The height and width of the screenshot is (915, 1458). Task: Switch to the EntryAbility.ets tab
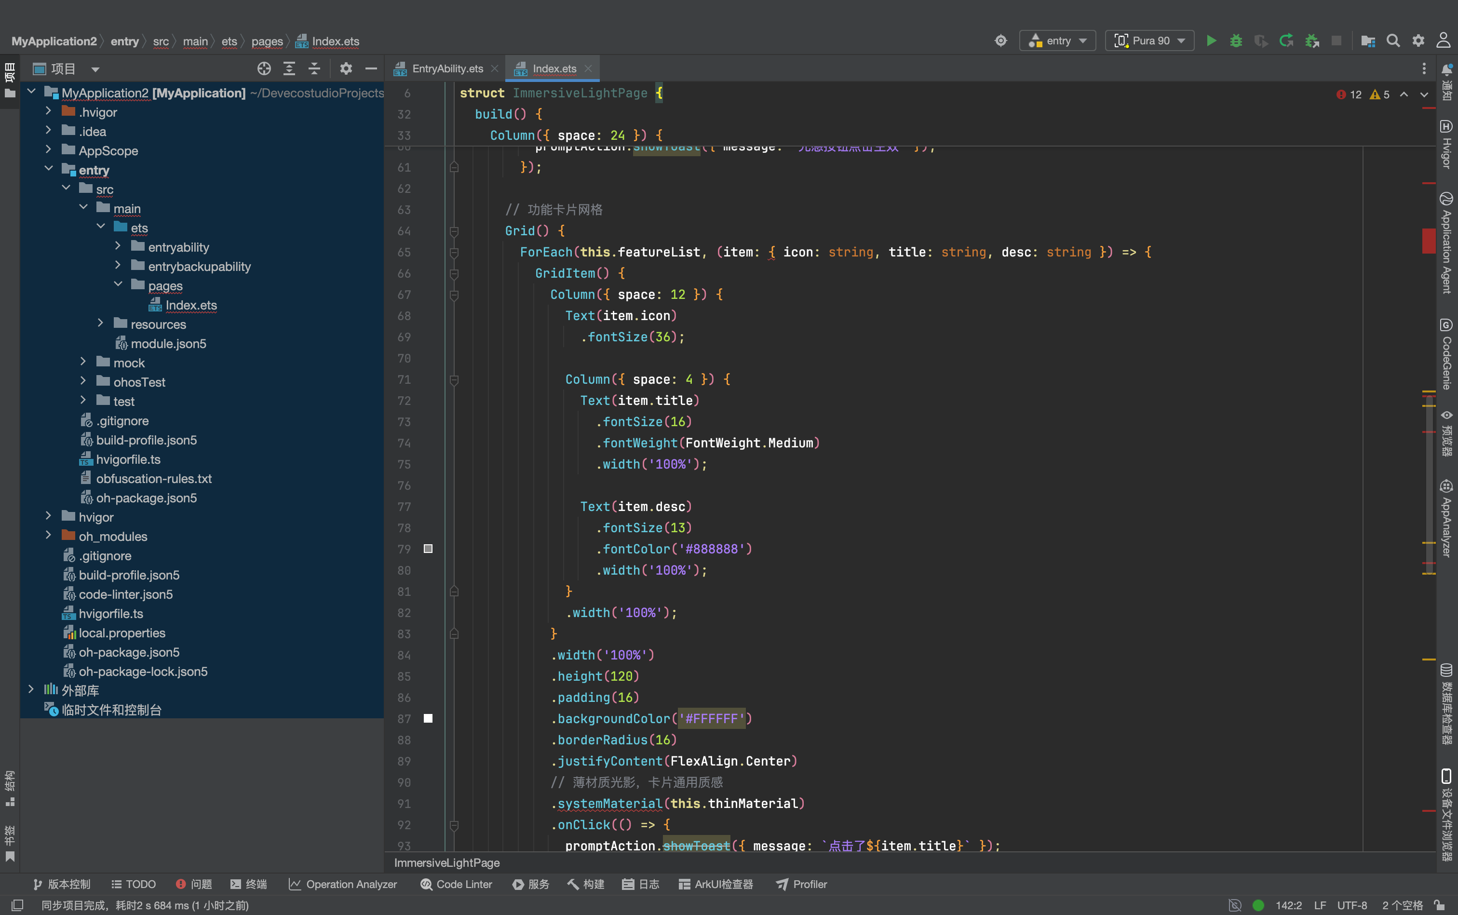[x=446, y=68]
